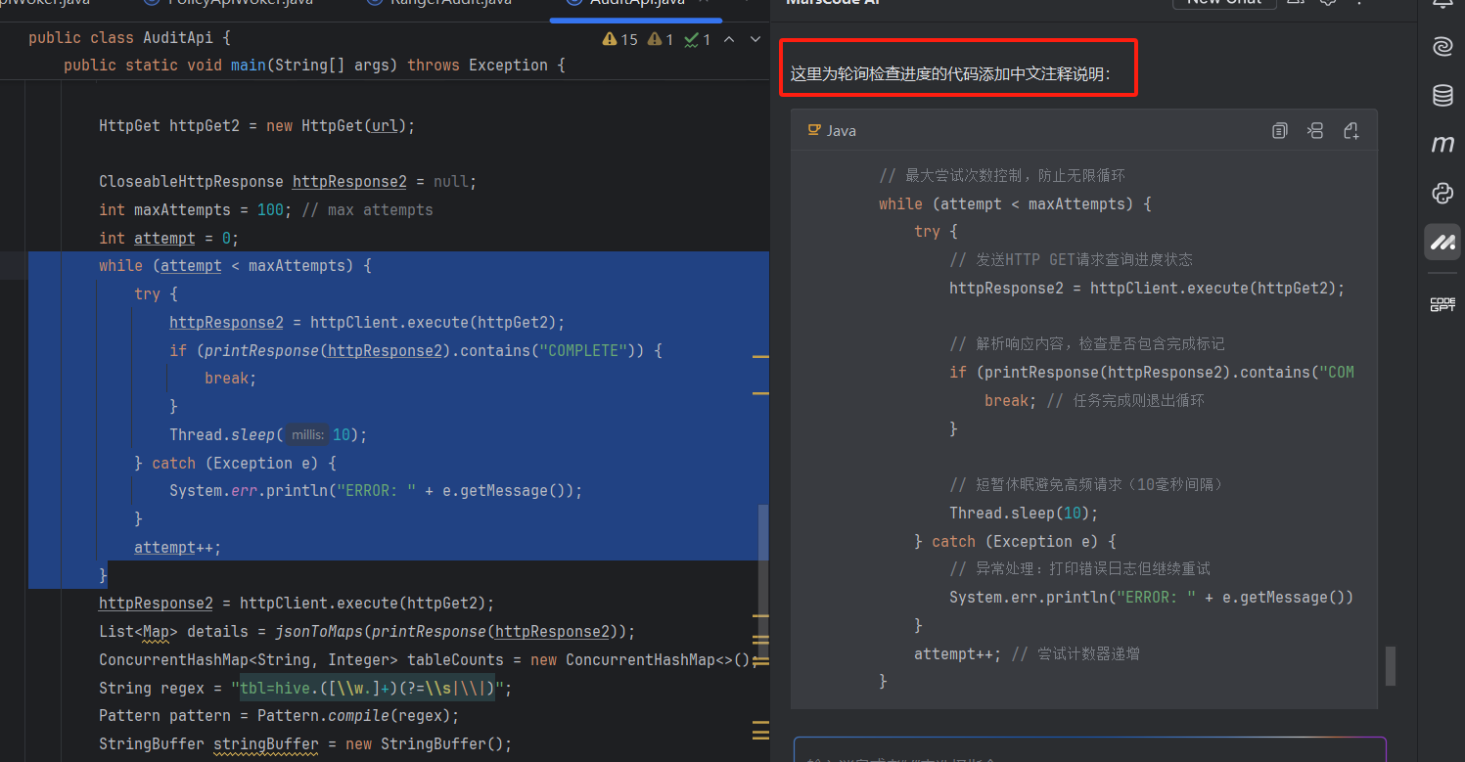Open the Python Console tool icon
This screenshot has width=1465, height=762.
click(x=1442, y=194)
